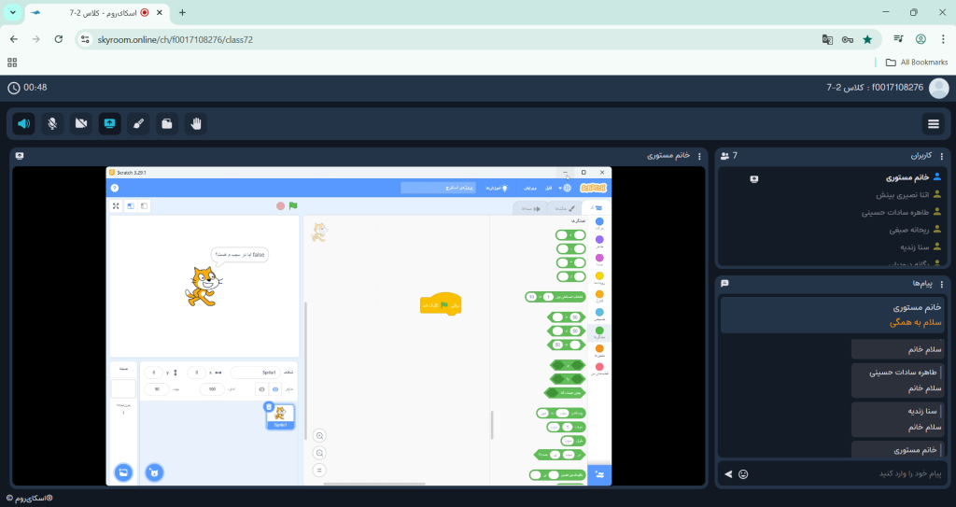Open a new browser tab

[x=182, y=13]
